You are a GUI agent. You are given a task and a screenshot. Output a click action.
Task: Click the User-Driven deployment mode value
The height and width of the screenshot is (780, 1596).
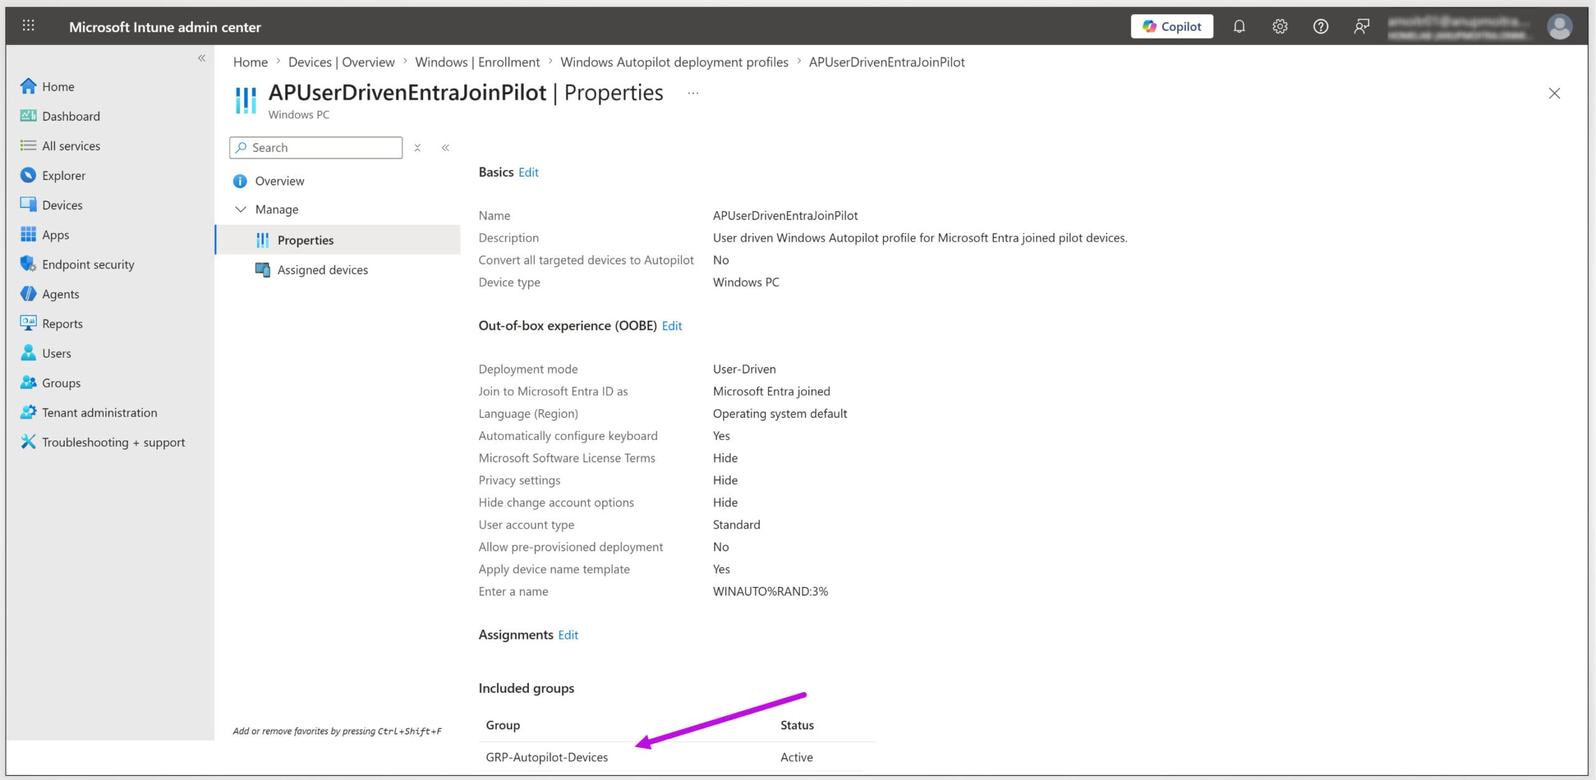(x=744, y=369)
